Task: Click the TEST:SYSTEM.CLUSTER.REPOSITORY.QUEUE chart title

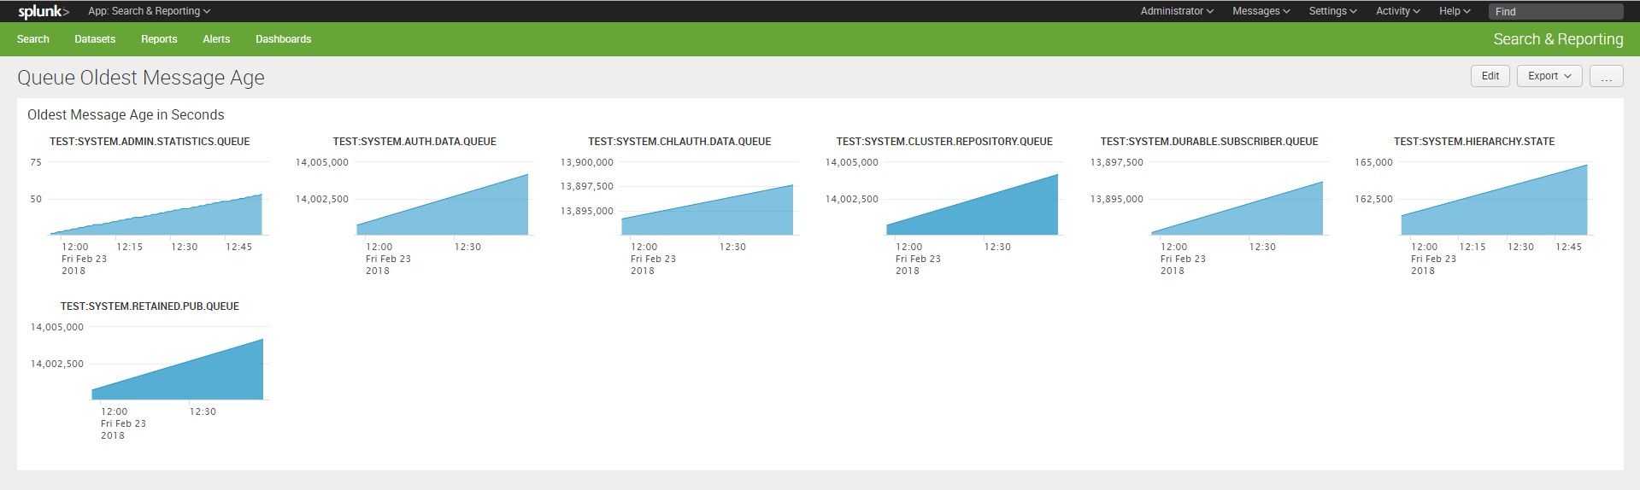Action: [x=944, y=142]
